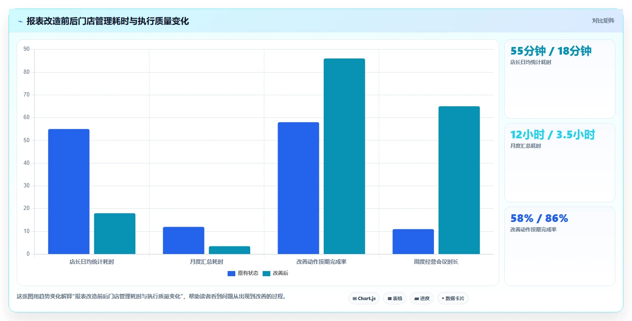Select the 数据卡片 tag chip
Viewport: 632px width, 321px height.
(453, 298)
